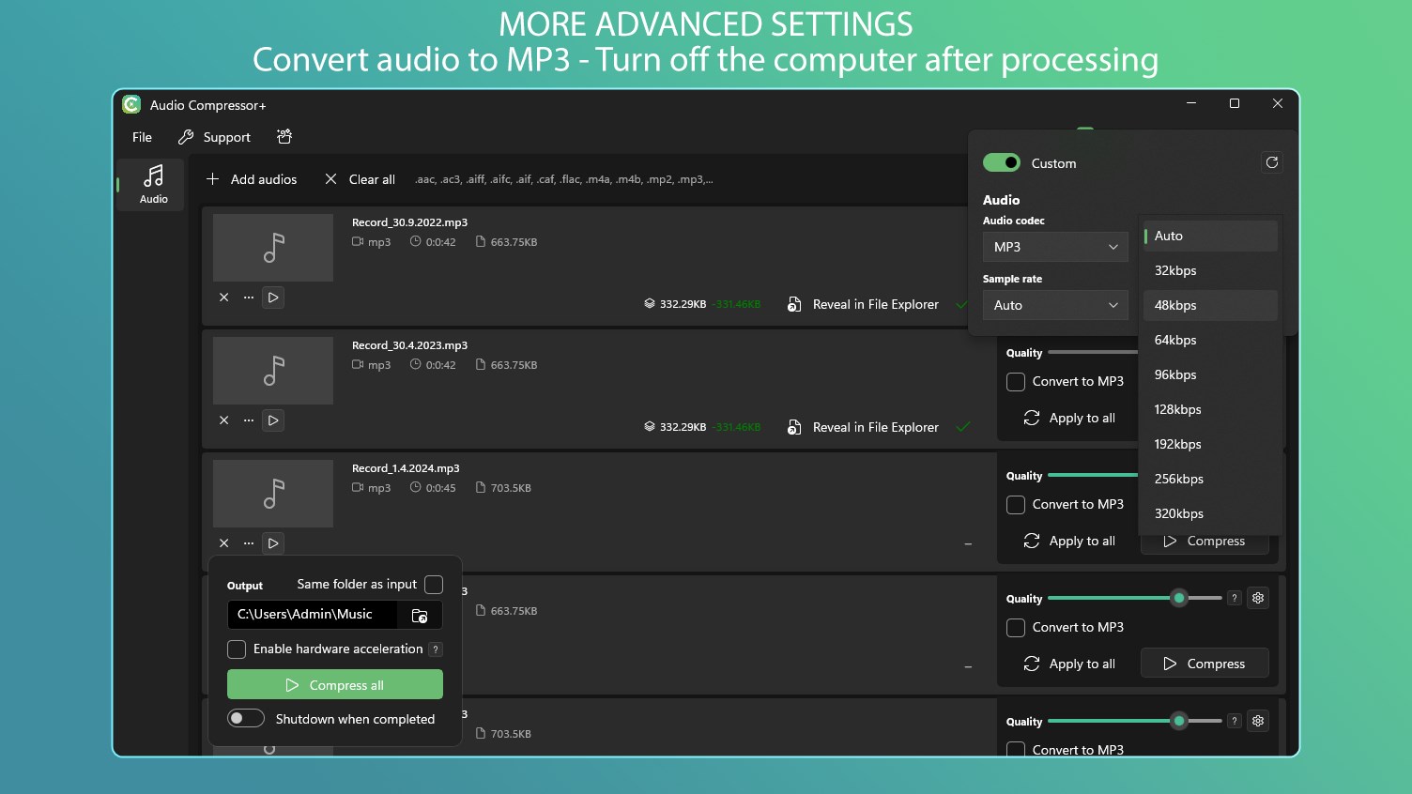Compress Record_1.4.2024.mp3
Screen dimensions: 1412x794
click(x=1205, y=542)
